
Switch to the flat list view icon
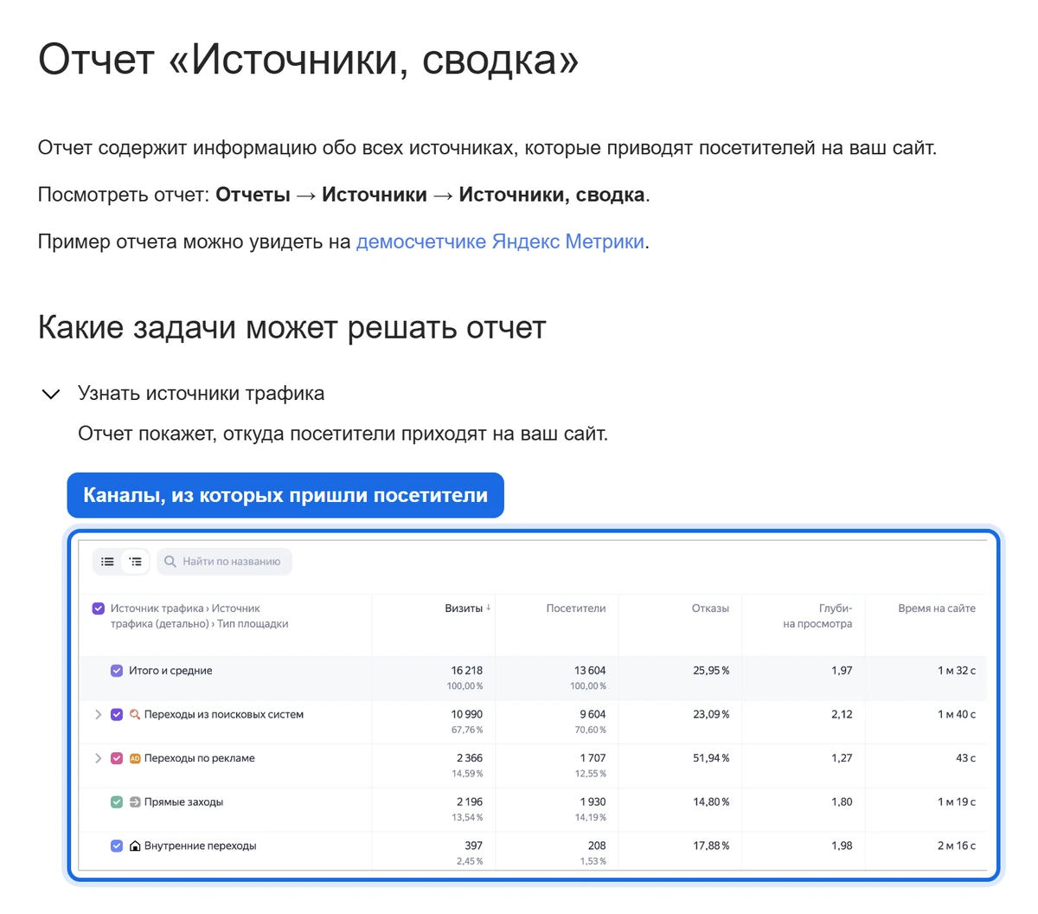(x=107, y=562)
